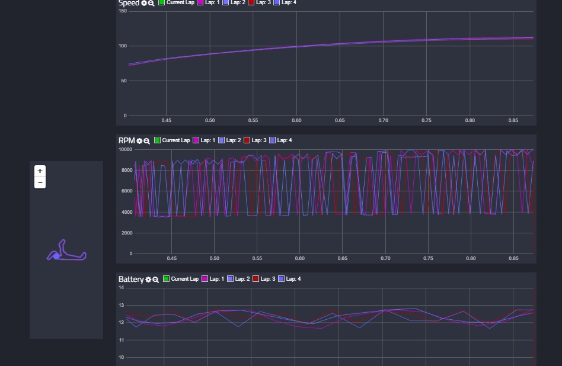The height and width of the screenshot is (366, 562).
Task: Click the 0.60 label under RPM chart
Action: point(299,258)
